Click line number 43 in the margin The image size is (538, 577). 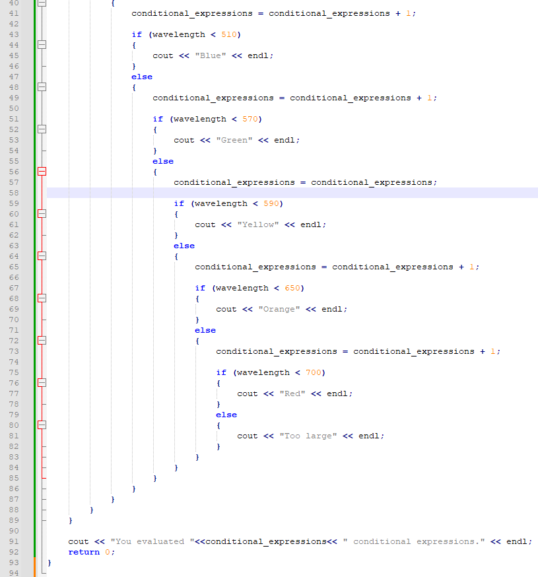pyautogui.click(x=14, y=34)
